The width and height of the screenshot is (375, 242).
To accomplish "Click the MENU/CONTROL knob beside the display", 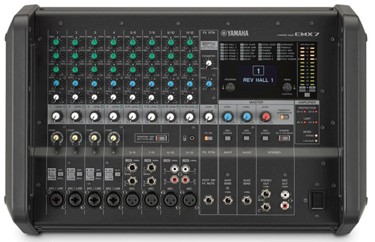I will click(287, 87).
